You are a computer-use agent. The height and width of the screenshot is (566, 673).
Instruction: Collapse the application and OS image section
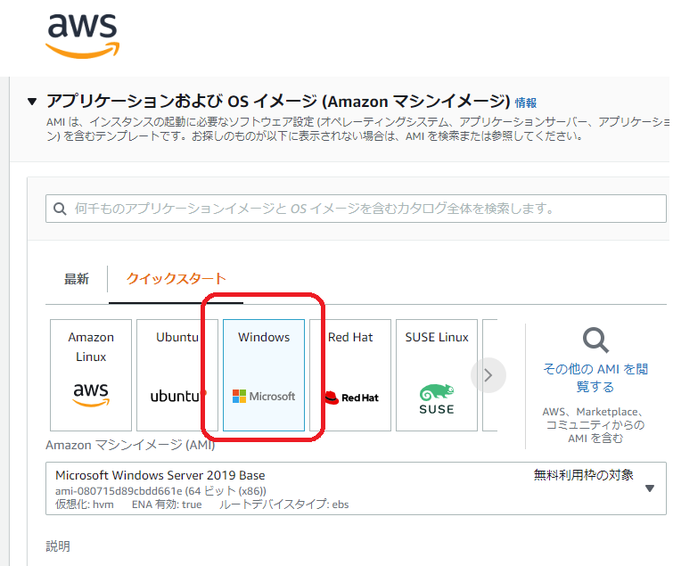33,102
